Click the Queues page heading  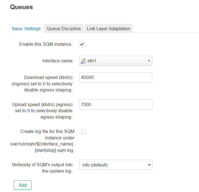21,7
